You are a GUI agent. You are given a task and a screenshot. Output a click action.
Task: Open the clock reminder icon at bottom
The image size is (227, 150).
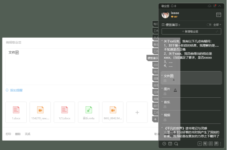164,143
